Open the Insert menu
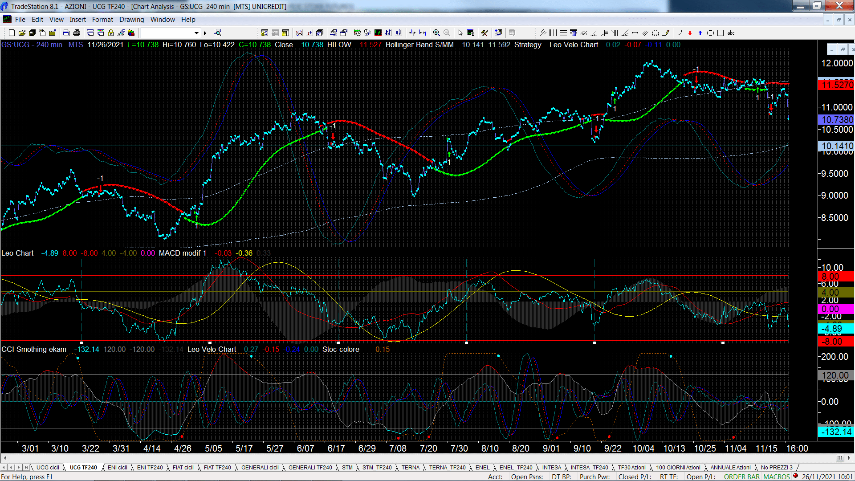855x481 pixels. click(x=78, y=20)
